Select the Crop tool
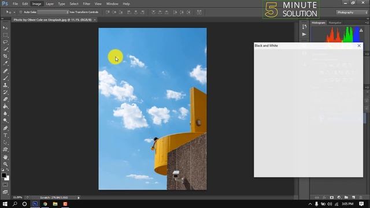 (5, 56)
